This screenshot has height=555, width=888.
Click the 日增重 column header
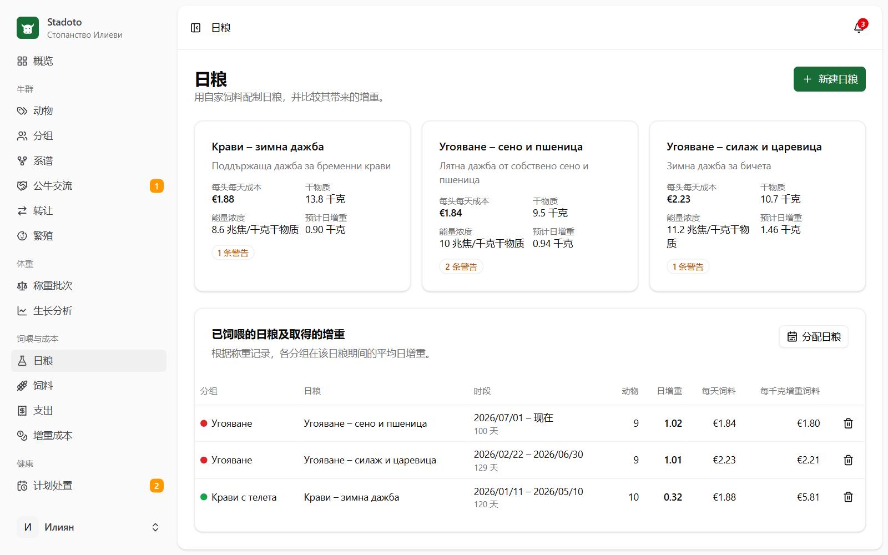(x=669, y=391)
